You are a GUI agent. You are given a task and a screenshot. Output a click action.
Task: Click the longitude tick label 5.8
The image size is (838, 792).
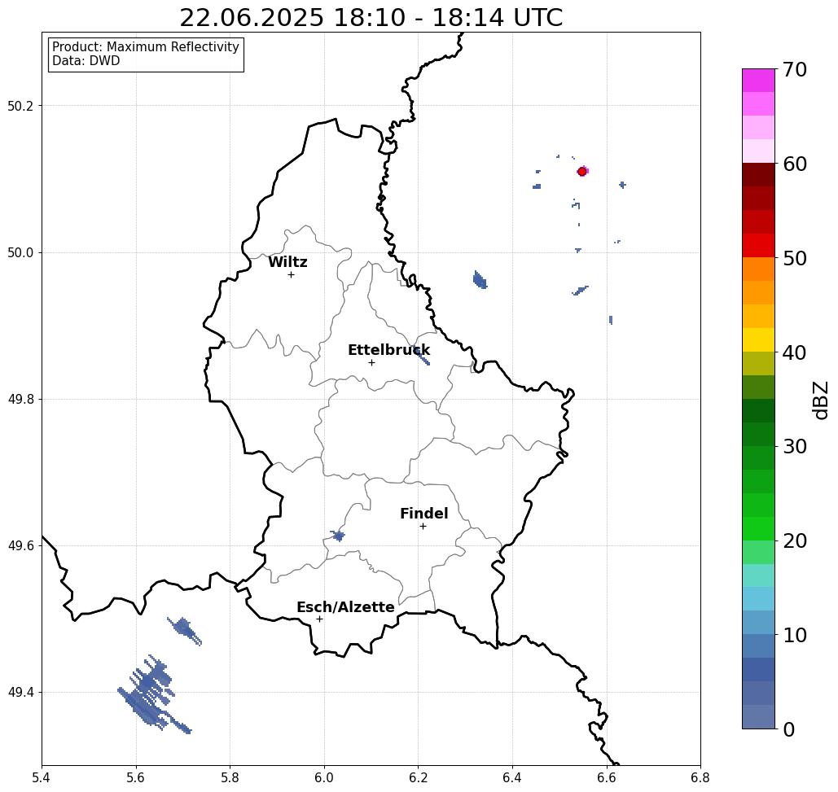pyautogui.click(x=230, y=778)
